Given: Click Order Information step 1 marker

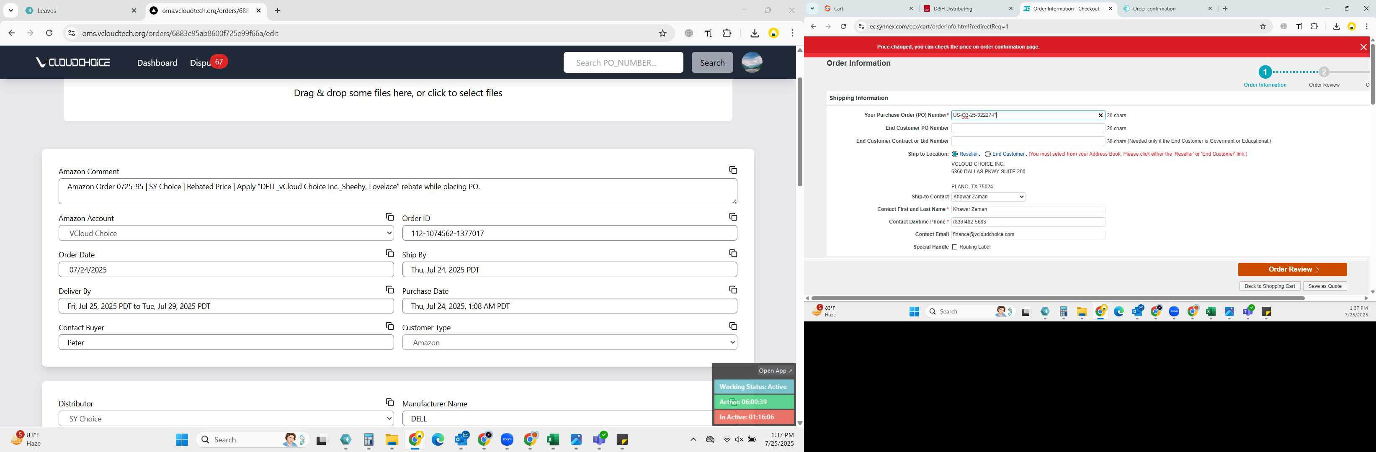Looking at the screenshot, I should pyautogui.click(x=1264, y=72).
